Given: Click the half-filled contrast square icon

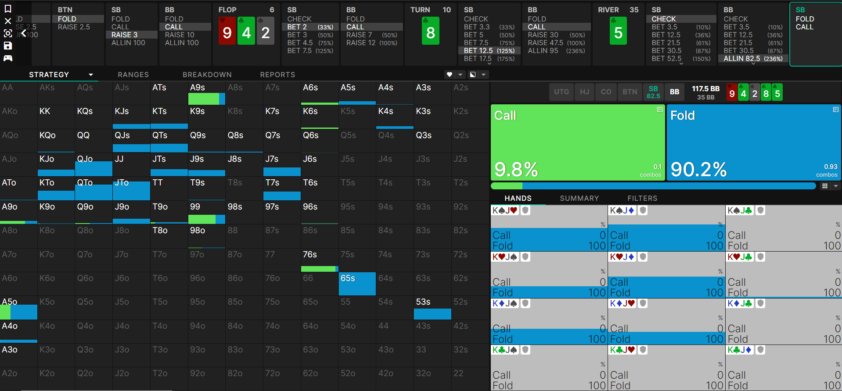Looking at the screenshot, I should 473,75.
